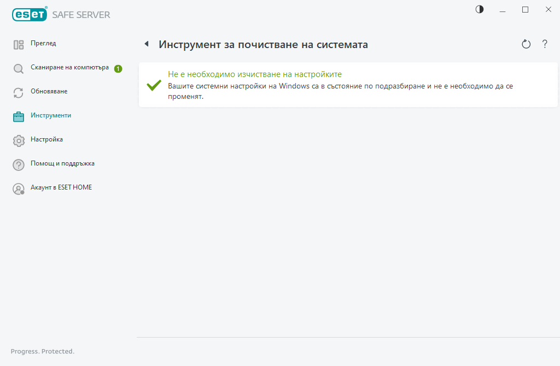Open Помощ и поддръжка question mark icon
Screen dimensions: 560x366
18,164
